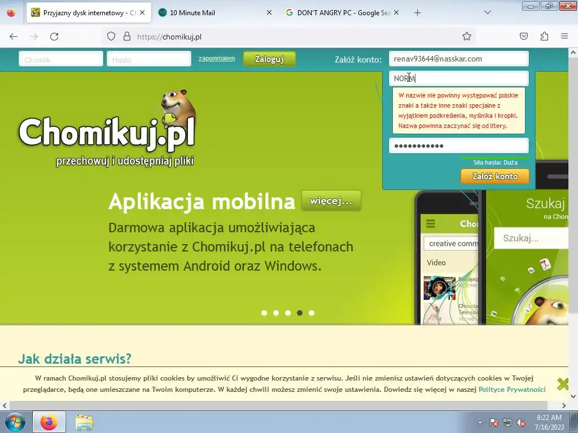The image size is (578, 433).
Task: Open the Firefox hamburger menu
Action: tap(564, 36)
